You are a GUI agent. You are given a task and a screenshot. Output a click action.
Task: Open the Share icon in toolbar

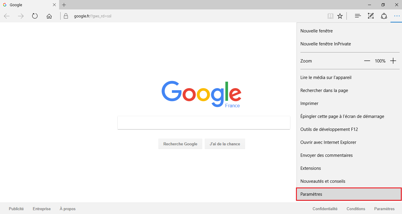tap(384, 16)
